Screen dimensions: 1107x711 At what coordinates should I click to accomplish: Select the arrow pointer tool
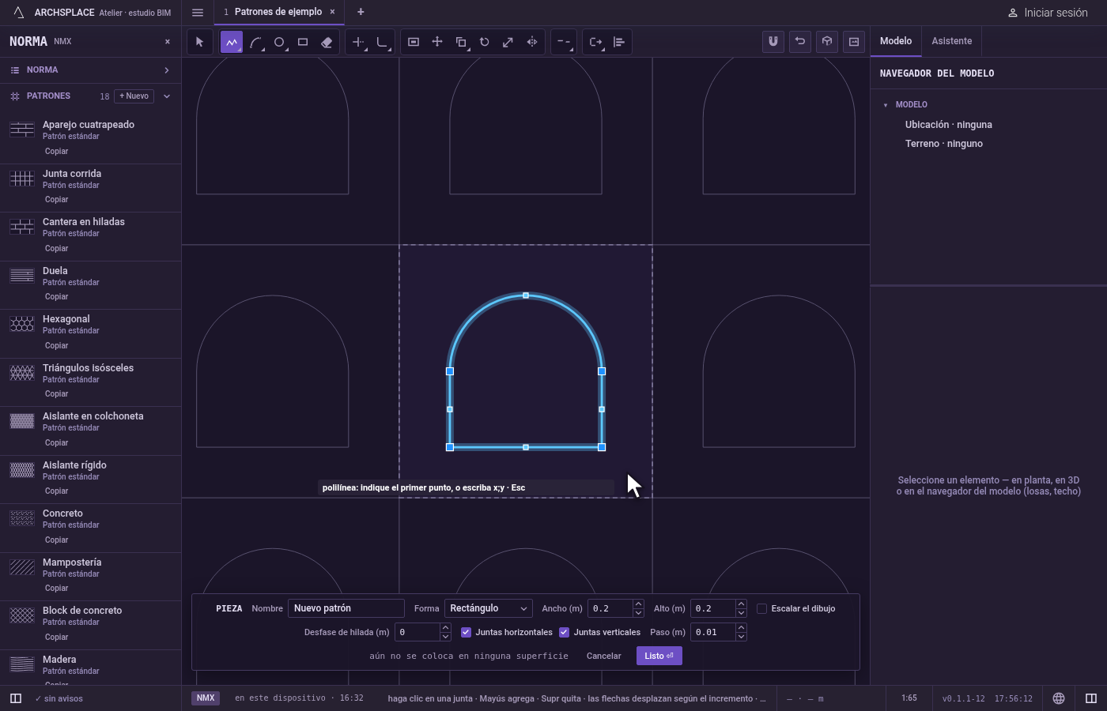coord(200,42)
